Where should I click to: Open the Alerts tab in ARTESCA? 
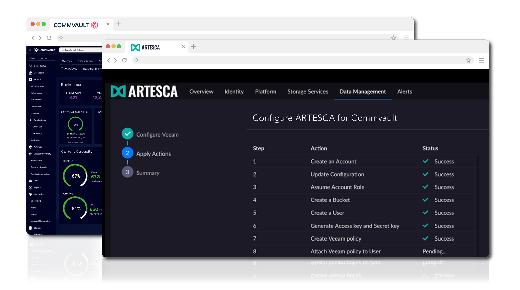[x=404, y=92]
